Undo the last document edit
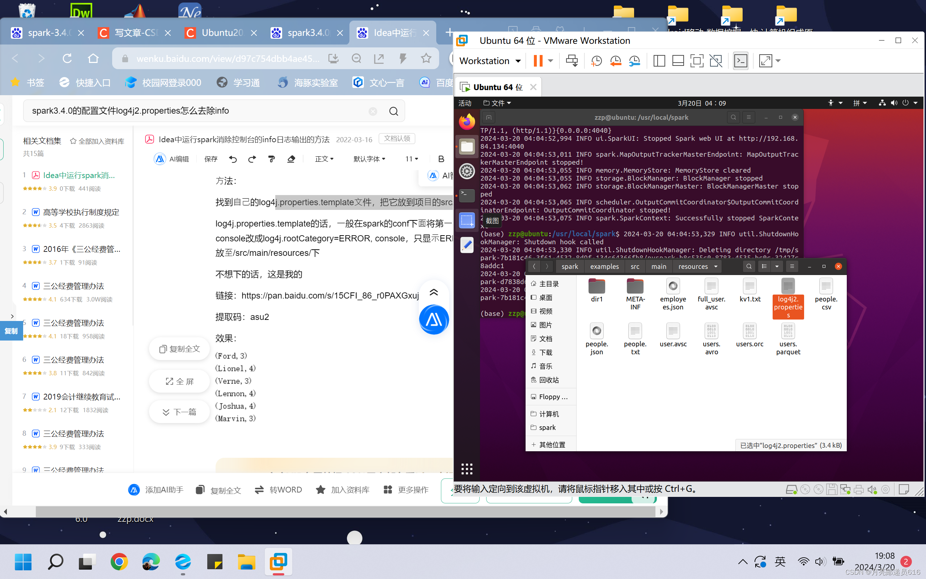The image size is (926, 579). pyautogui.click(x=233, y=159)
